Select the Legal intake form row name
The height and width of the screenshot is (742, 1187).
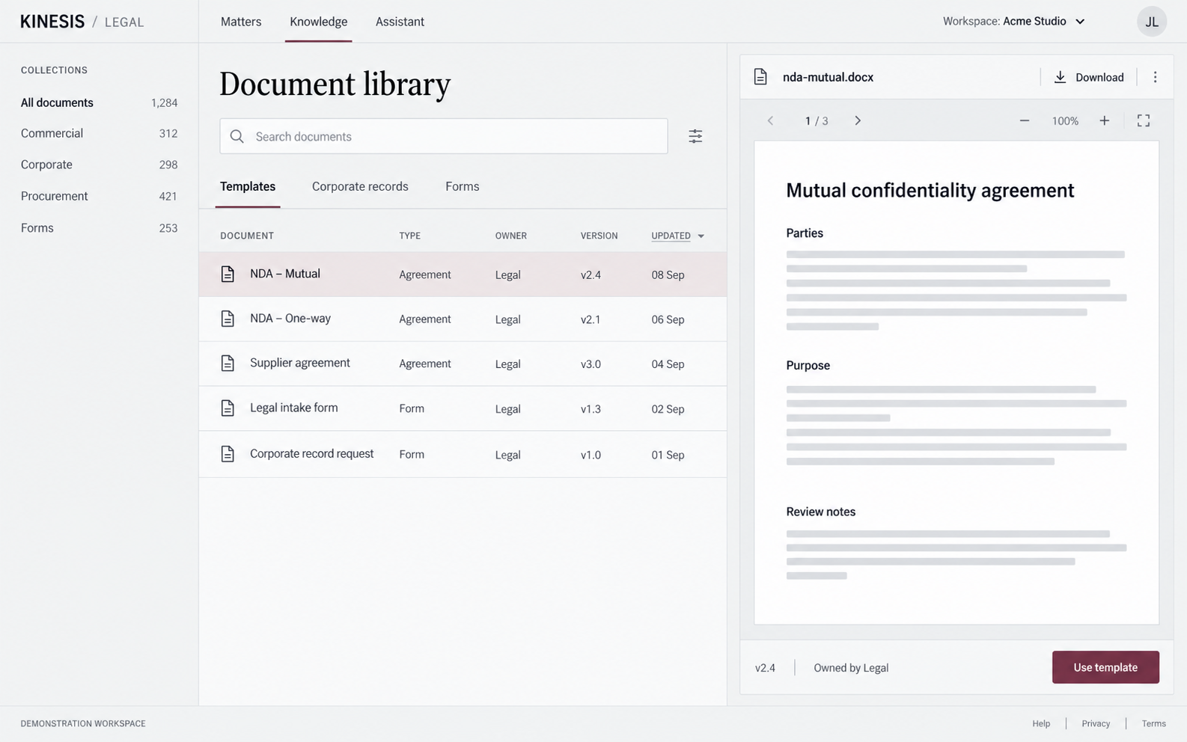(x=293, y=408)
